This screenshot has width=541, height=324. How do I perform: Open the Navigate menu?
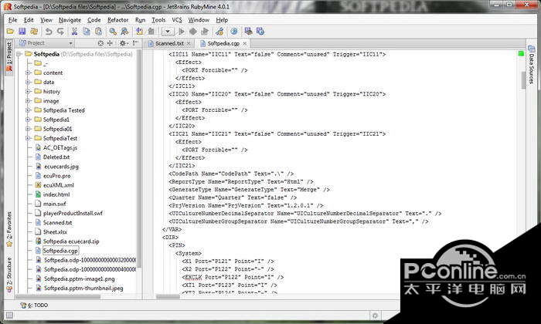tap(70, 20)
